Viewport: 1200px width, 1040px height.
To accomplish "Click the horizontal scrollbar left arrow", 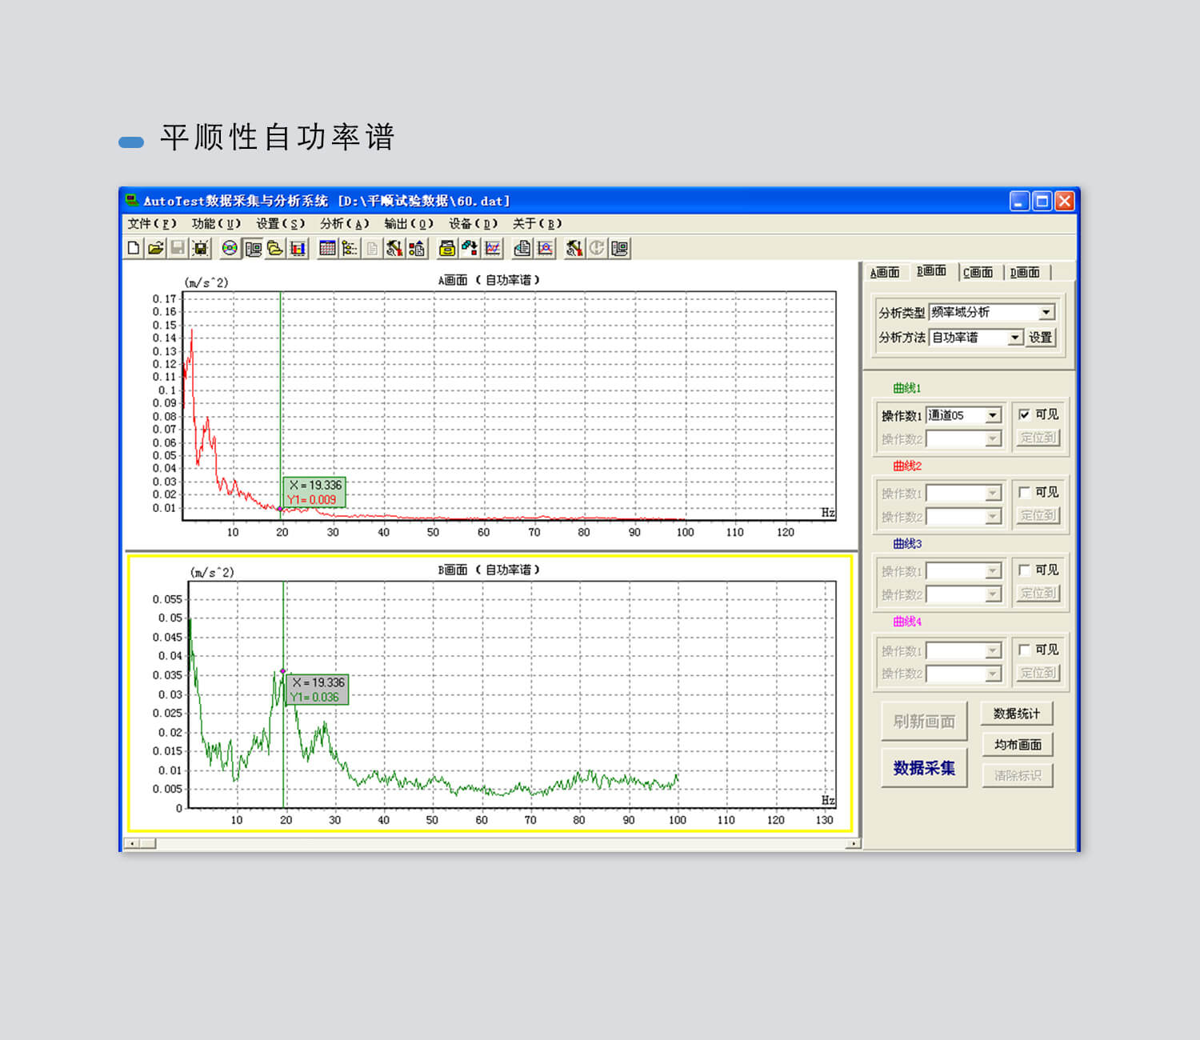I will point(132,843).
